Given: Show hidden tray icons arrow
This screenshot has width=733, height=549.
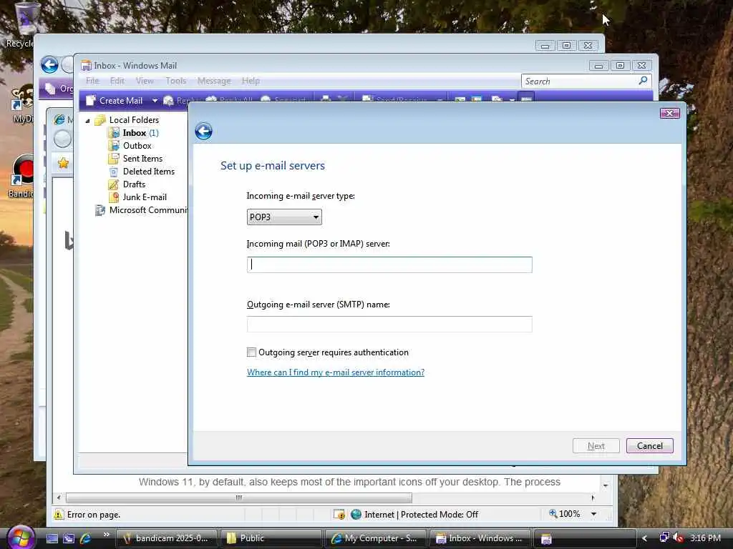Looking at the screenshot, I should coord(645,538).
